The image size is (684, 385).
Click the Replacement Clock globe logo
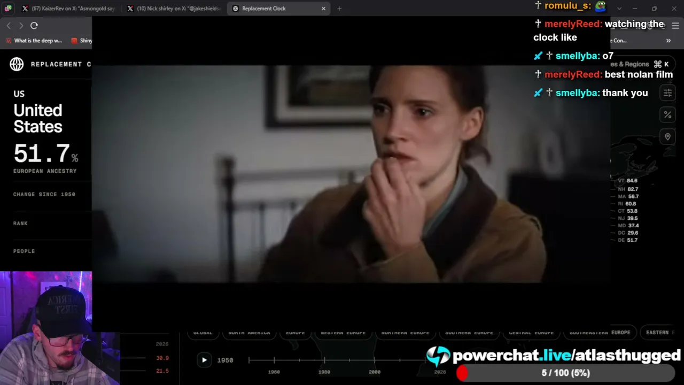(17, 64)
